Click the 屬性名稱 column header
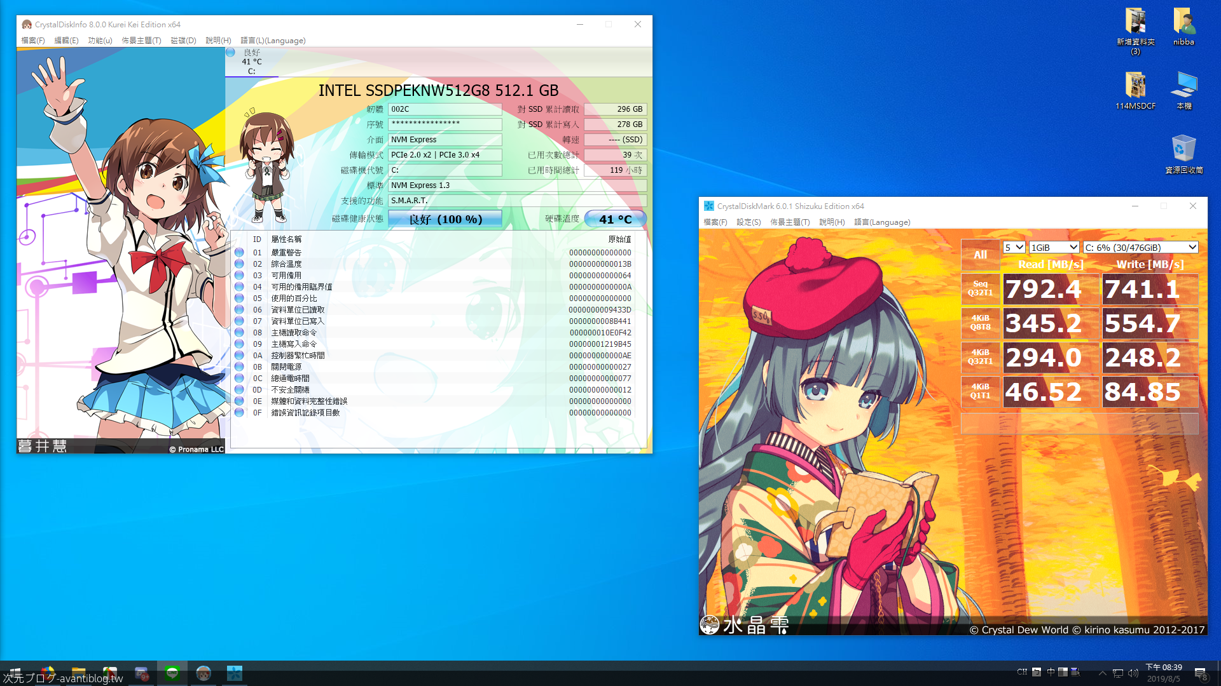This screenshot has height=686, width=1221. [286, 239]
